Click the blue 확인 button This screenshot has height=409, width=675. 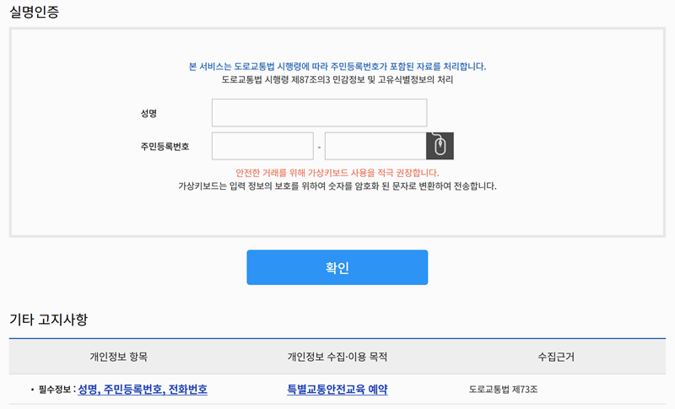pyautogui.click(x=337, y=267)
